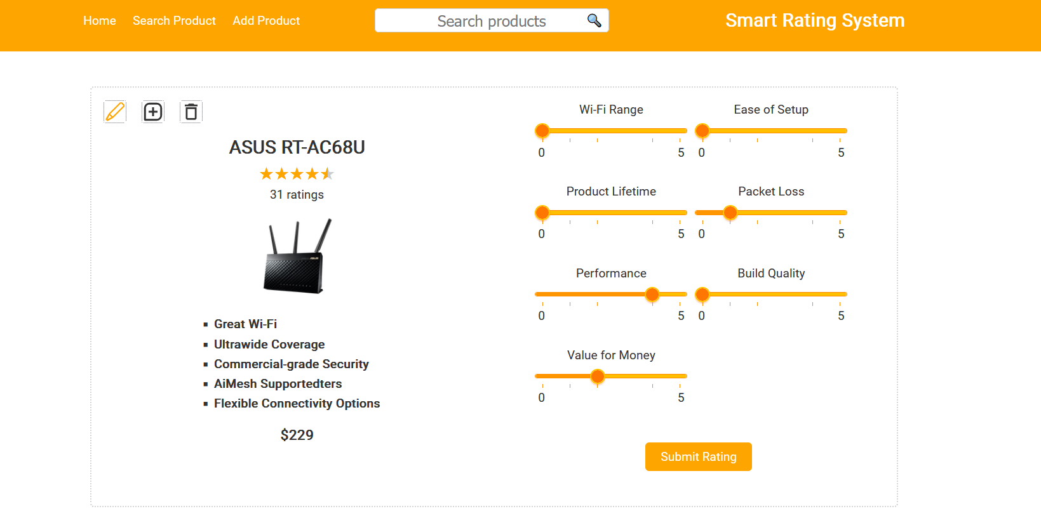Click the 'Build Quality' label
This screenshot has width=1041, height=511.
(x=771, y=274)
